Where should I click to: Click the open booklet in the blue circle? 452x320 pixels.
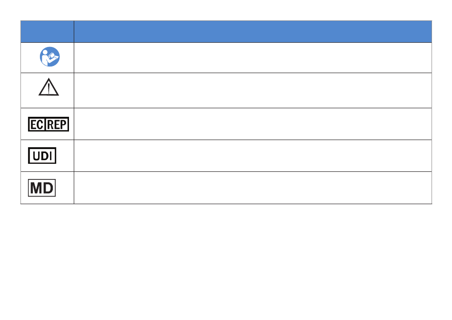coord(53,56)
